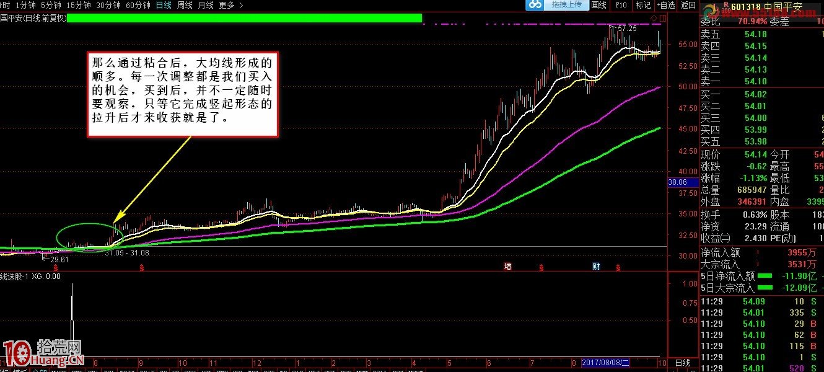This screenshot has height=372, width=824.
Task: Select the 15分钟 period tab
Action: (79, 5)
